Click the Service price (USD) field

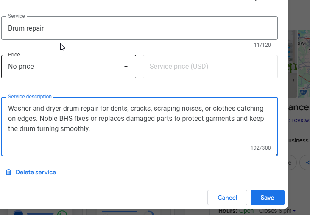click(x=210, y=67)
